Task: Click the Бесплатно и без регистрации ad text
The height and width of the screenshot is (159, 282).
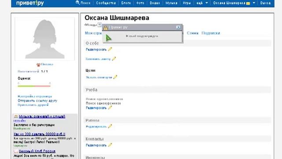Action: [x=34, y=125]
